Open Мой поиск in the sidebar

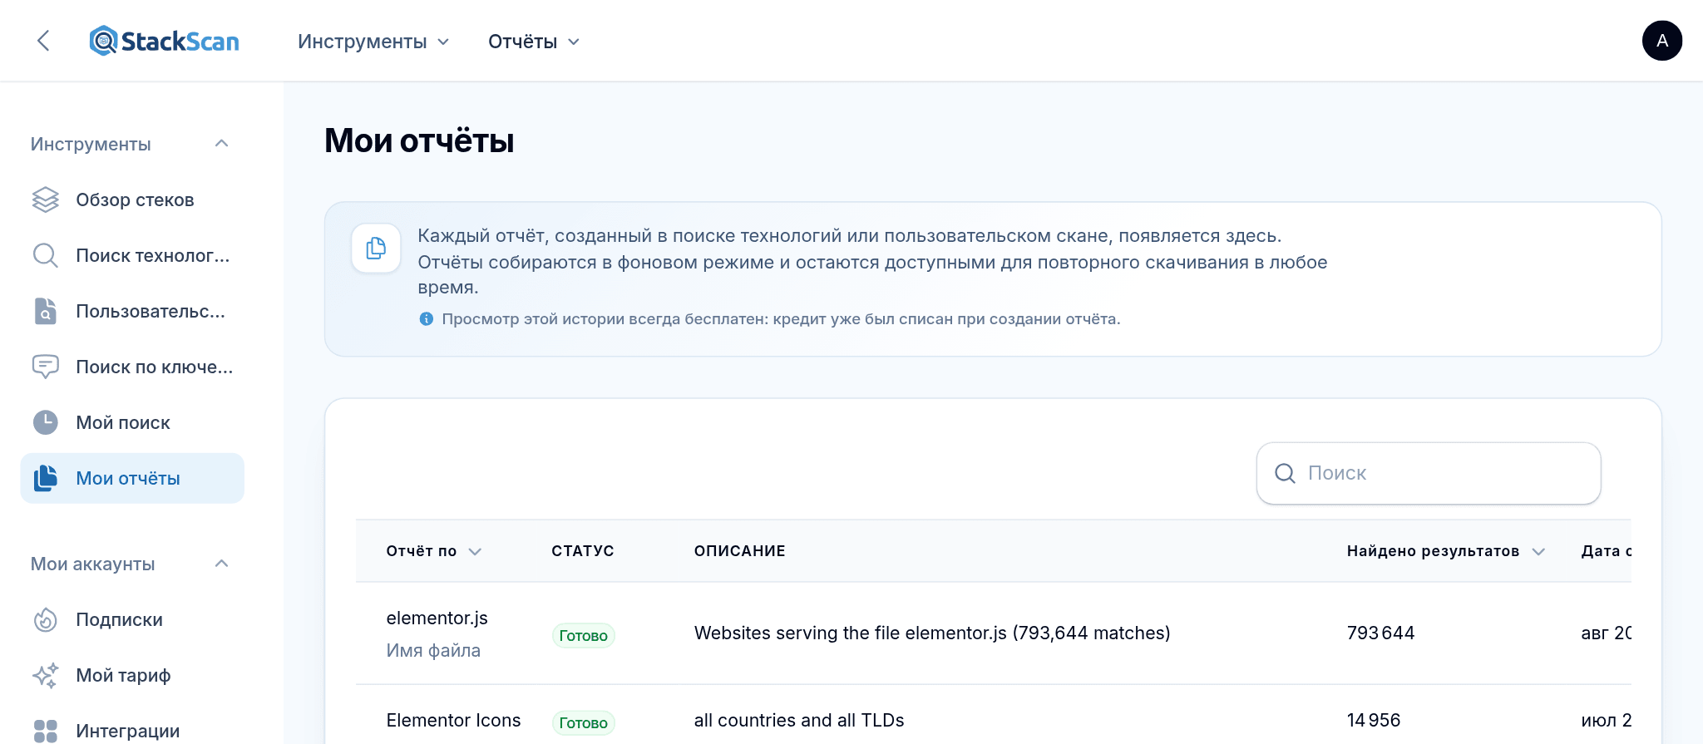(x=132, y=422)
